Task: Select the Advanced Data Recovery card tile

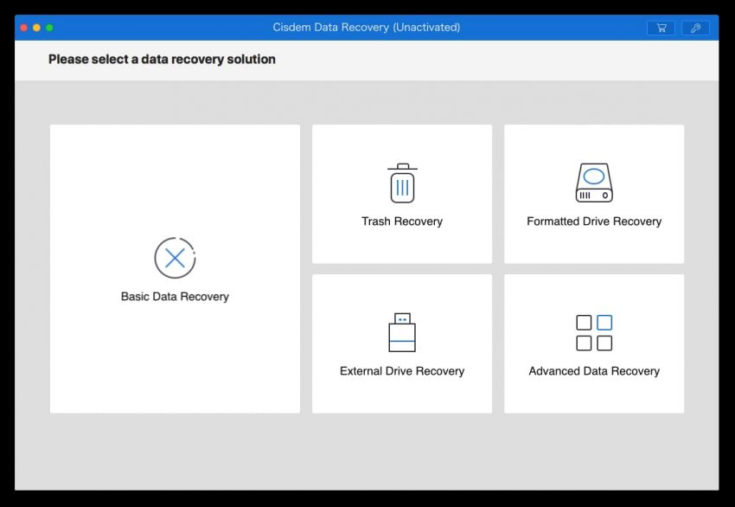Action: (x=594, y=343)
